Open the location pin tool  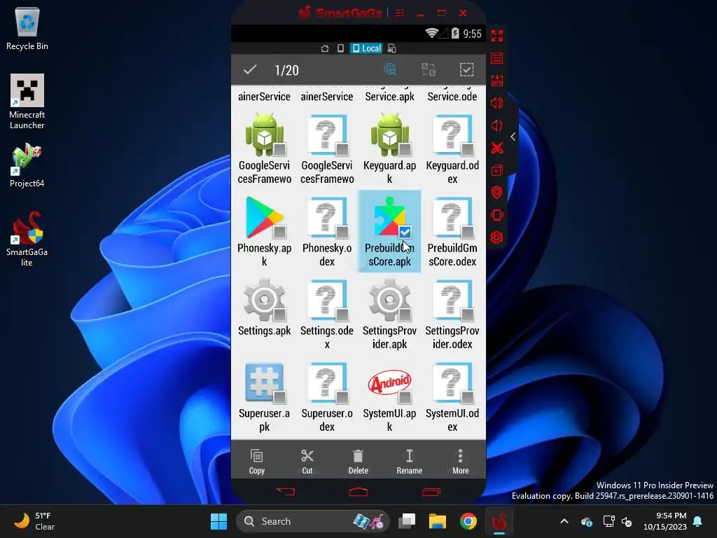(496, 193)
